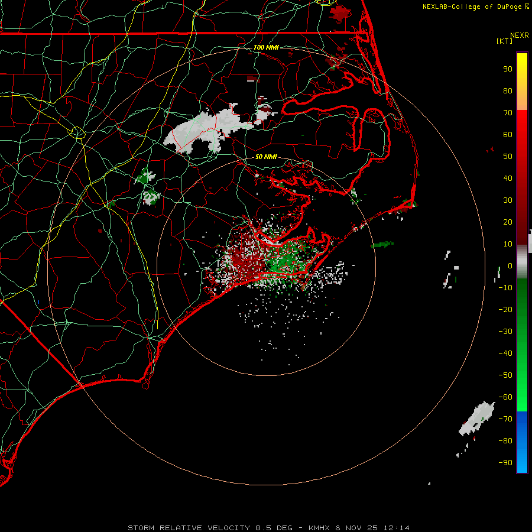Click the 10 value on velocity scale
The width and height of the screenshot is (532, 532).
[508, 244]
